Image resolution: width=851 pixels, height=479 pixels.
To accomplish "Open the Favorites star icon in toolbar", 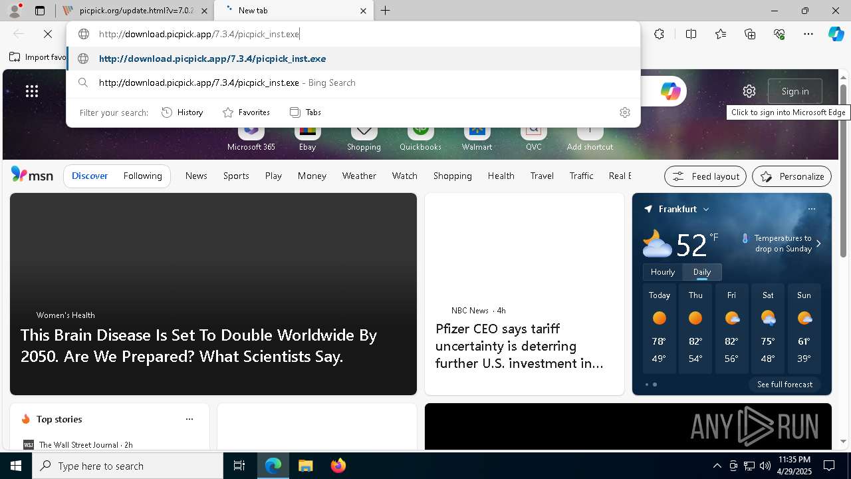I will pyautogui.click(x=721, y=34).
